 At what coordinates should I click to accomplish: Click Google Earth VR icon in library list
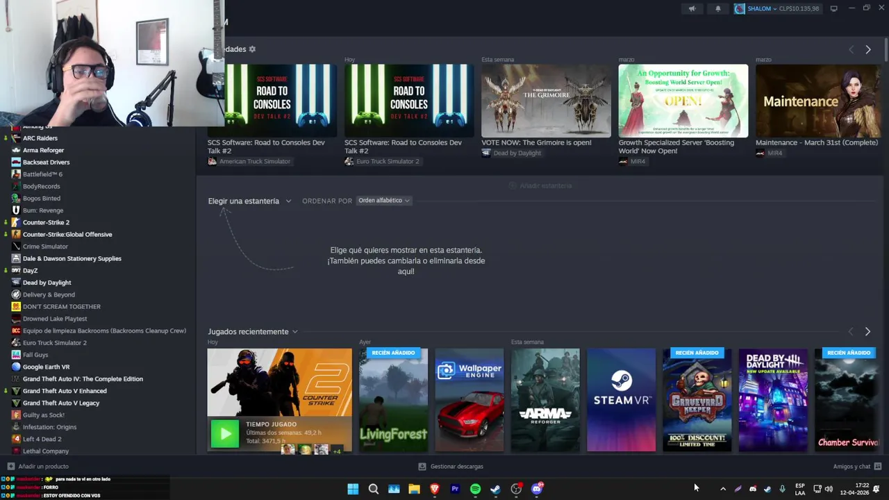pyautogui.click(x=16, y=367)
